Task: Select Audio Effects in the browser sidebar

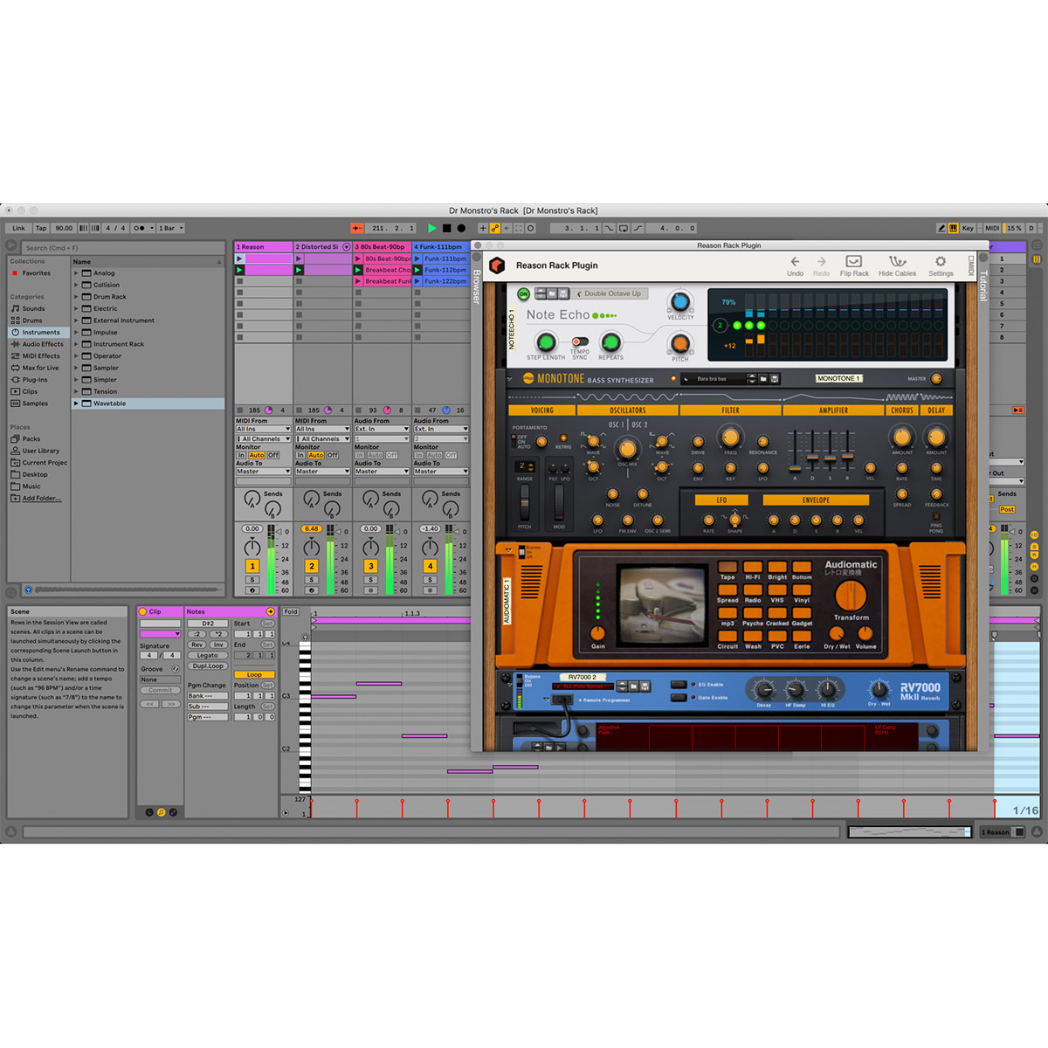Action: [x=41, y=344]
